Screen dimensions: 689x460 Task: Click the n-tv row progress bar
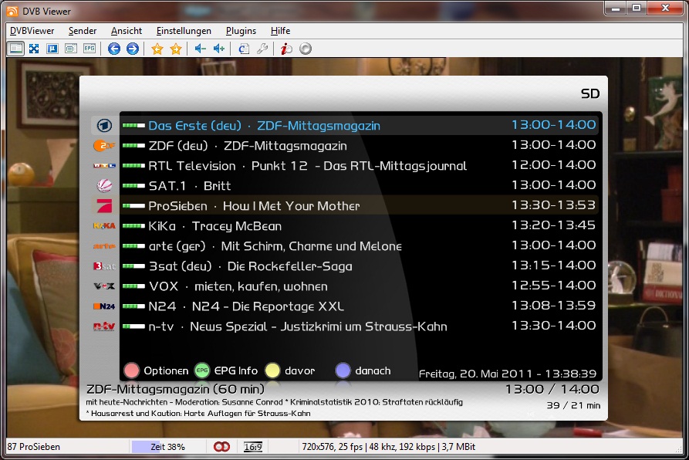133,326
